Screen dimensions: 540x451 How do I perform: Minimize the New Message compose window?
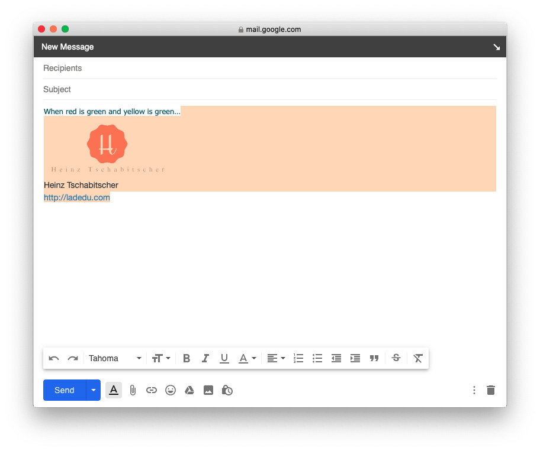click(x=496, y=47)
